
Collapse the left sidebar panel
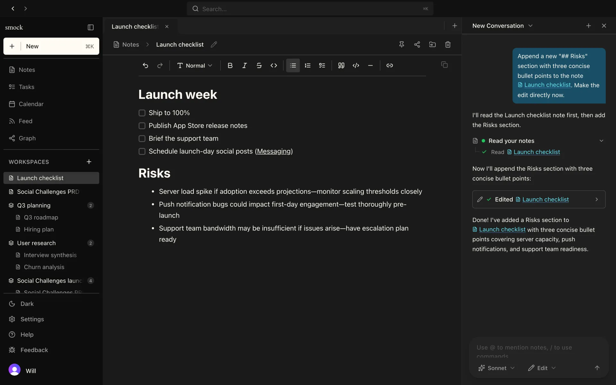[91, 27]
